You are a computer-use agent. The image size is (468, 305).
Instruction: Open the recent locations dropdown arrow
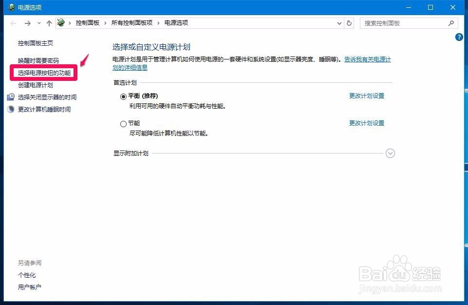pyautogui.click(x=39, y=23)
